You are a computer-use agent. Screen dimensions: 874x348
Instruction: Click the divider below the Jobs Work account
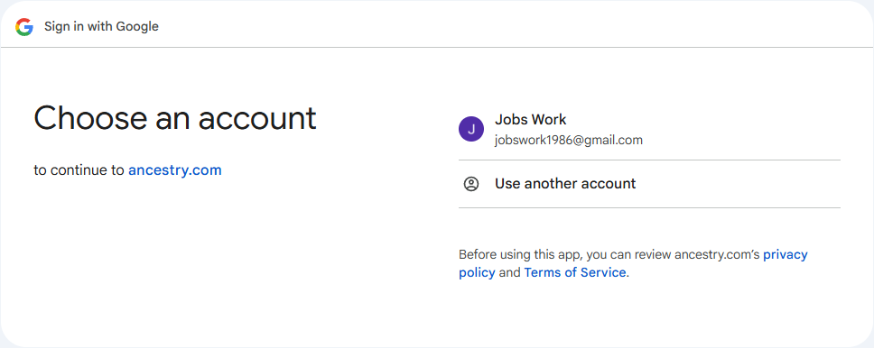[x=649, y=160]
